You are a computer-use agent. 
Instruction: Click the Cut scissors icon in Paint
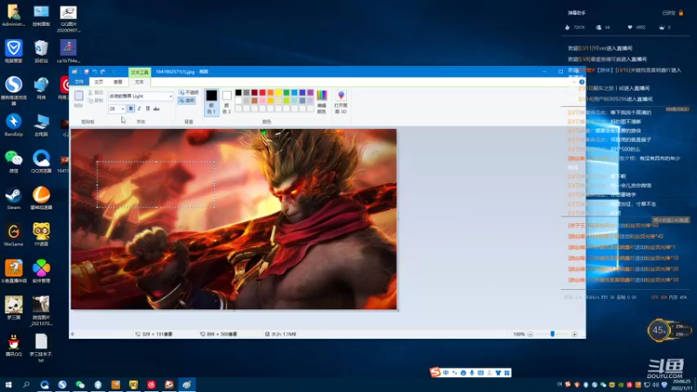click(91, 92)
